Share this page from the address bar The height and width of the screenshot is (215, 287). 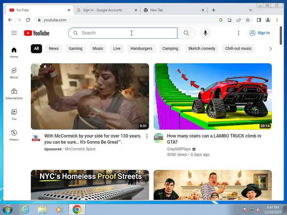coord(239,20)
